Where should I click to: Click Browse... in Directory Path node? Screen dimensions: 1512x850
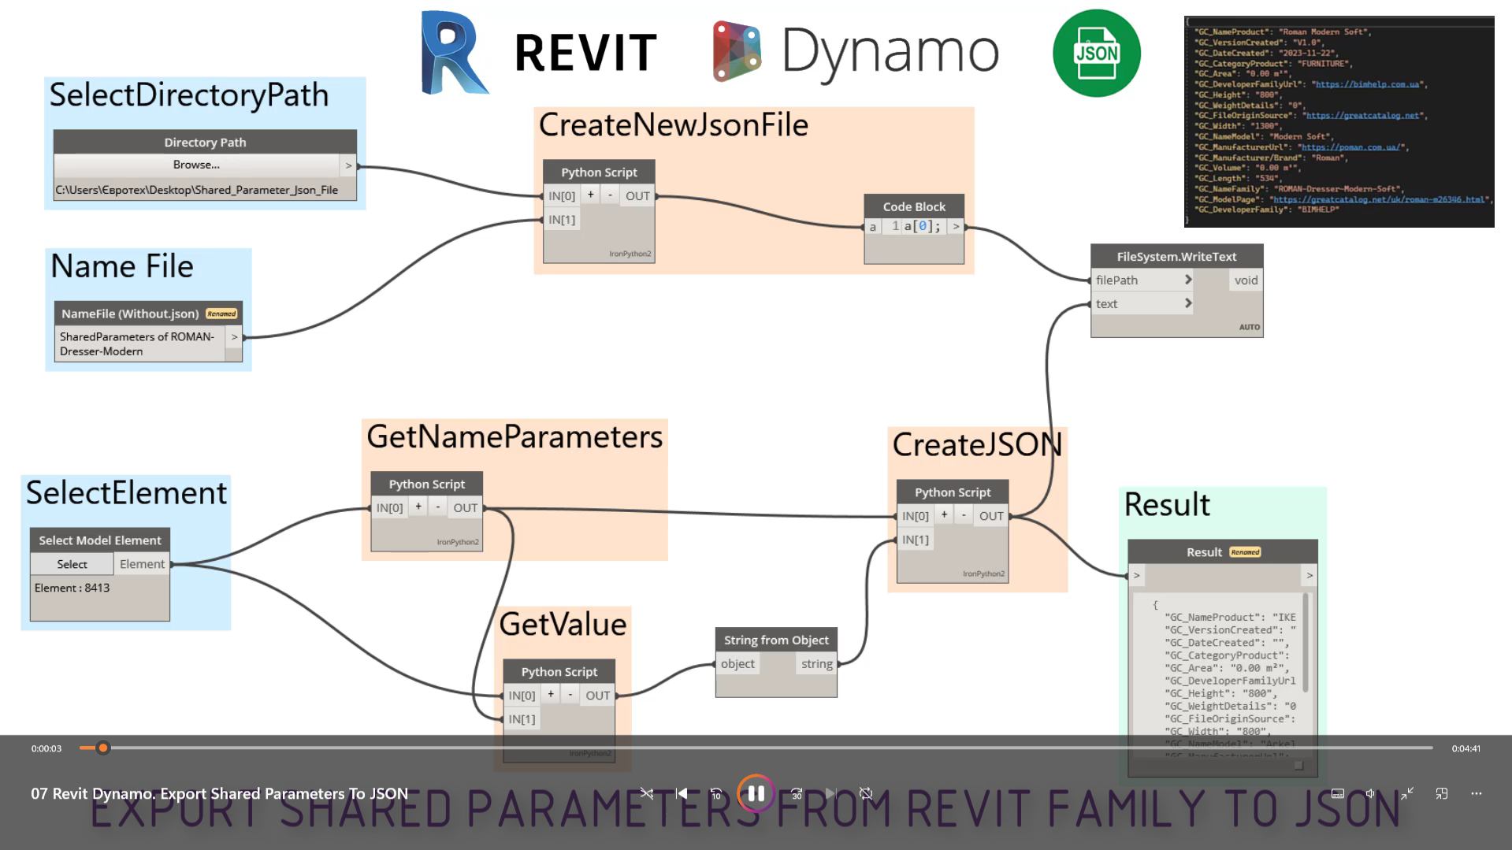coord(196,165)
